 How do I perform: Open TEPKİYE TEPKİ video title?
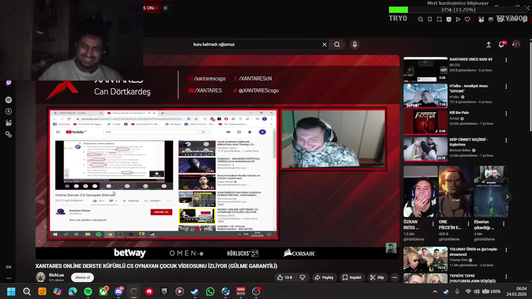point(473,278)
